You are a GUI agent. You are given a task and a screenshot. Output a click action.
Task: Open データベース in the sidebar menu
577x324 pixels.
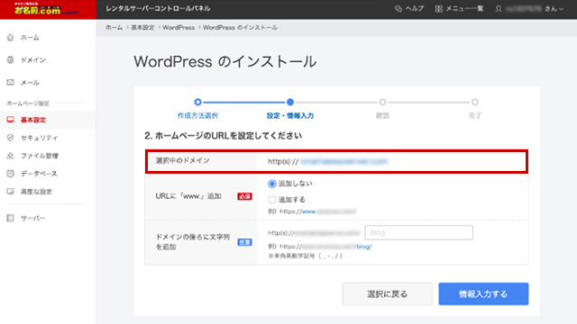(x=39, y=174)
